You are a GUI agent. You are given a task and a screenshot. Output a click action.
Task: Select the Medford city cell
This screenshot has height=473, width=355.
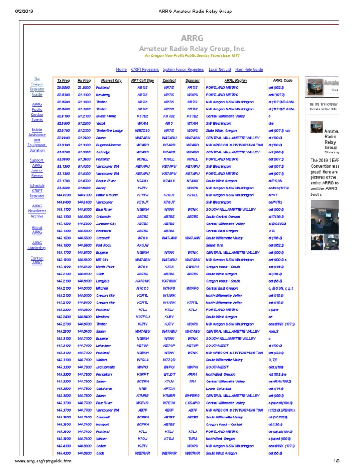click(102, 317)
